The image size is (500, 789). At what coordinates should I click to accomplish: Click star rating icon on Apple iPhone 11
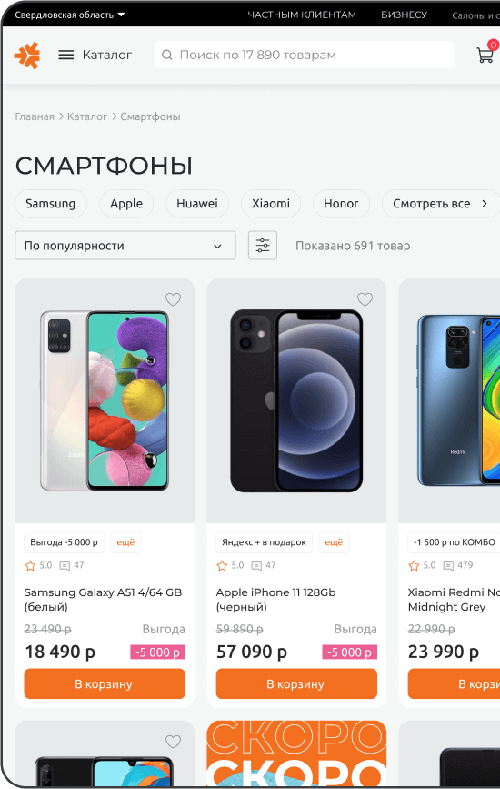222,565
